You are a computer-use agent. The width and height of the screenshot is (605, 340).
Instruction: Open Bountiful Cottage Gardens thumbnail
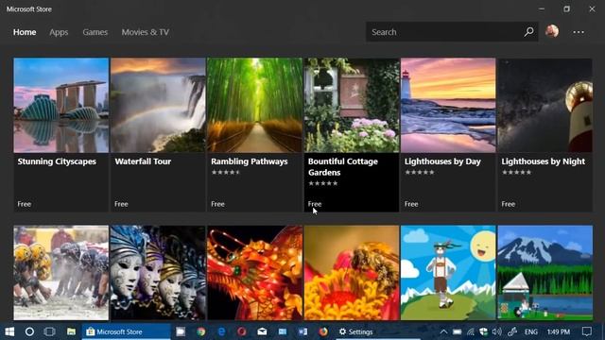[352, 105]
